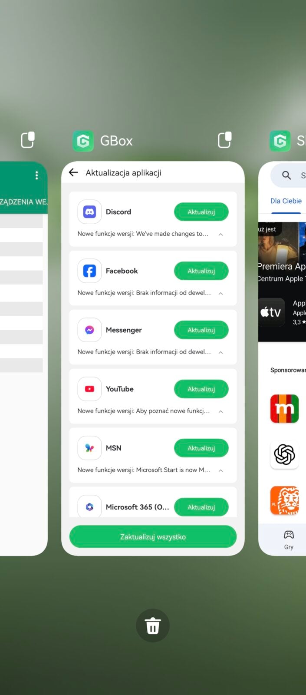Tap Discord 'We've made changes to' notes
Viewport: 306px width, 695px height.
pos(172,234)
